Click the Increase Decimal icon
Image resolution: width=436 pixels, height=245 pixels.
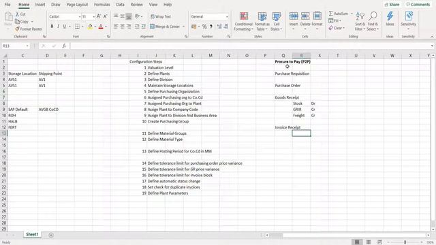coord(219,27)
